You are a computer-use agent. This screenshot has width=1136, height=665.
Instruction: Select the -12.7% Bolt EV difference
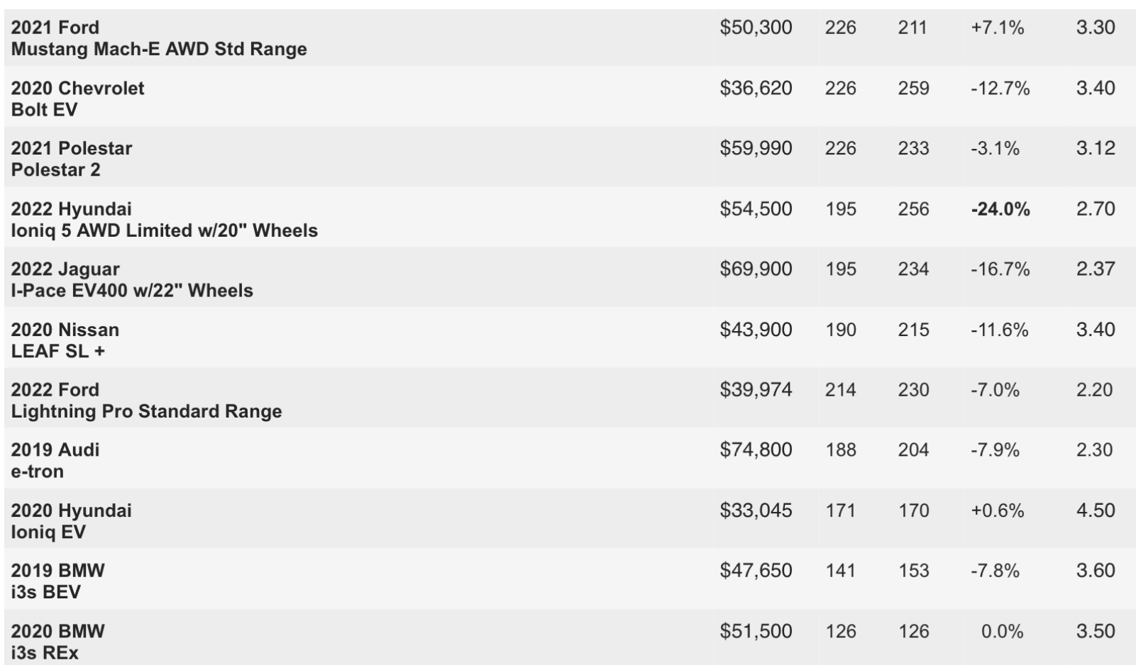point(1000,88)
